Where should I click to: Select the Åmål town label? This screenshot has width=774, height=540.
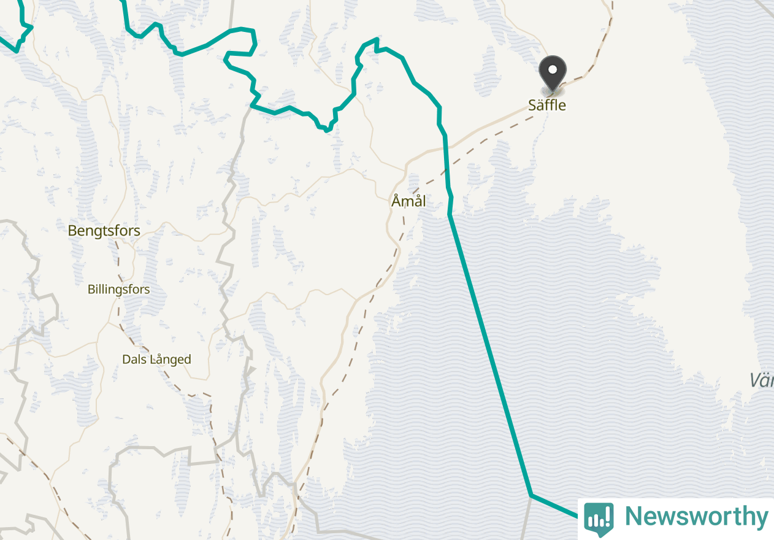(x=408, y=201)
